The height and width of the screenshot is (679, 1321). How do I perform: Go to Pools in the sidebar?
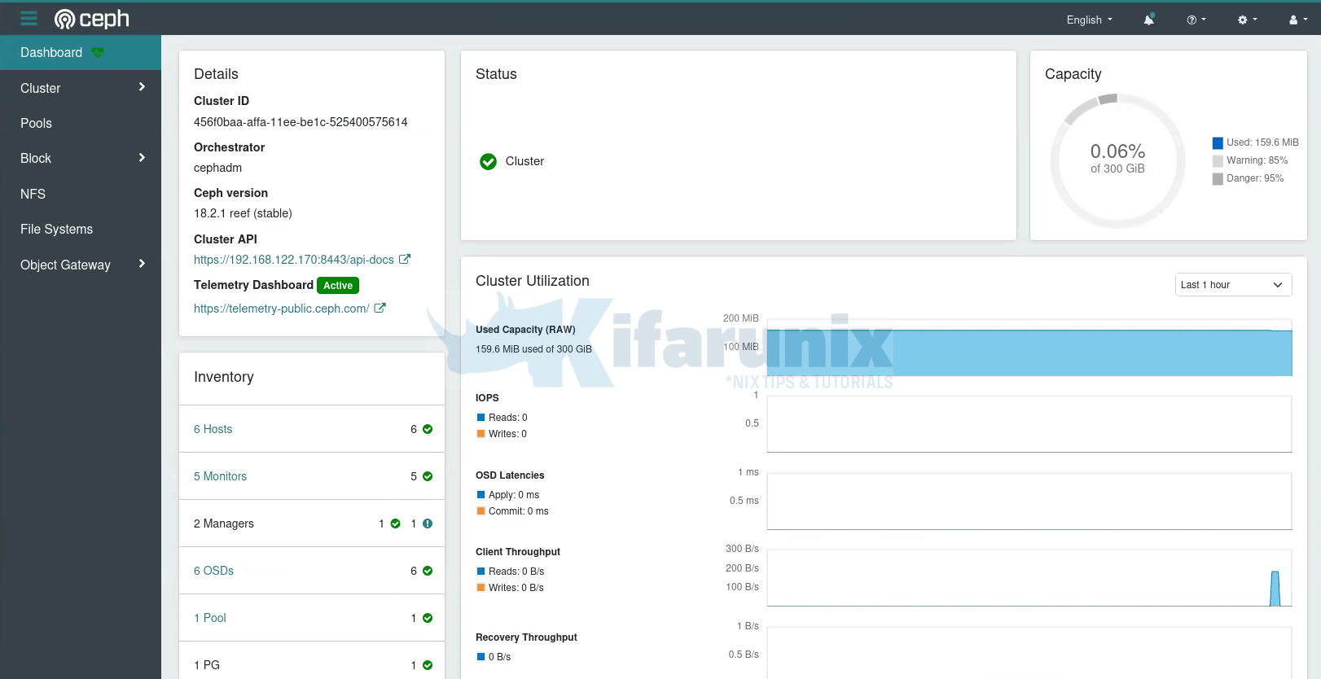point(36,123)
